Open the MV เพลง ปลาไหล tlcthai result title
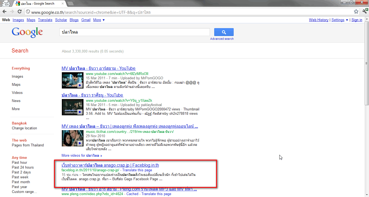 click(130, 126)
